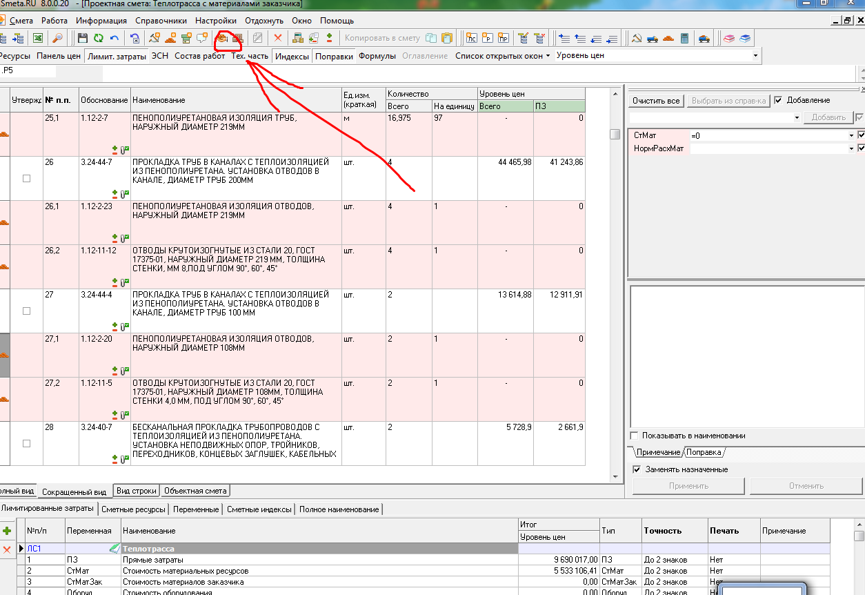Open the Справочники menu

(161, 21)
